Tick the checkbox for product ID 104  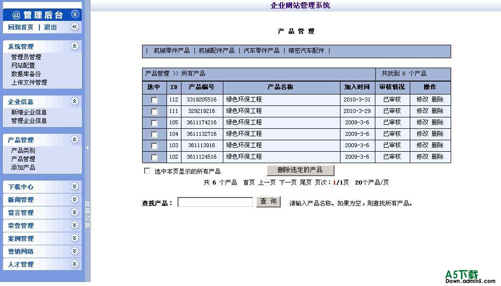pyautogui.click(x=155, y=134)
